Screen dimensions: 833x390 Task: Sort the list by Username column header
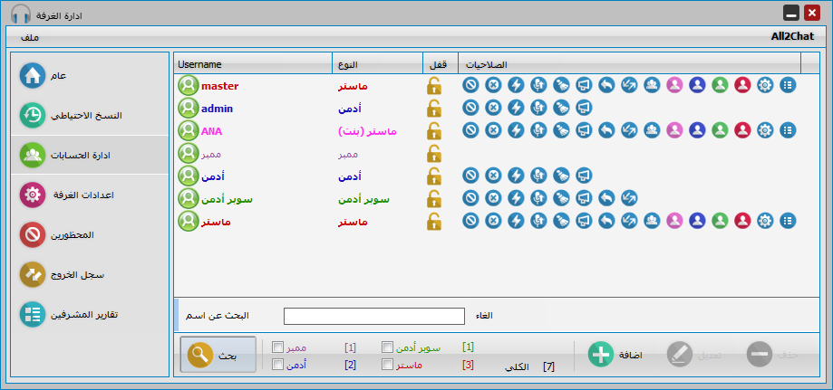252,64
